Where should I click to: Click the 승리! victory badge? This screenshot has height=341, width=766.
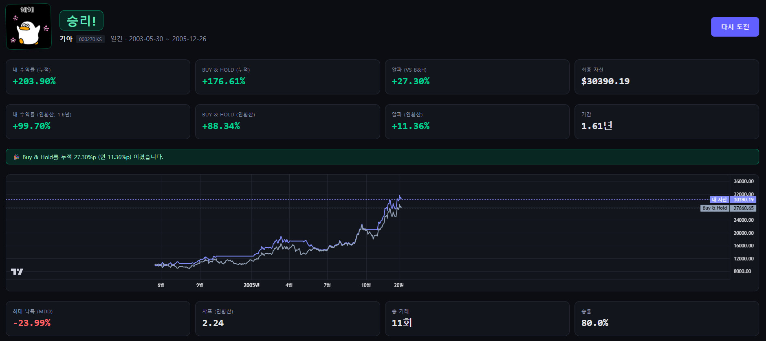81,21
